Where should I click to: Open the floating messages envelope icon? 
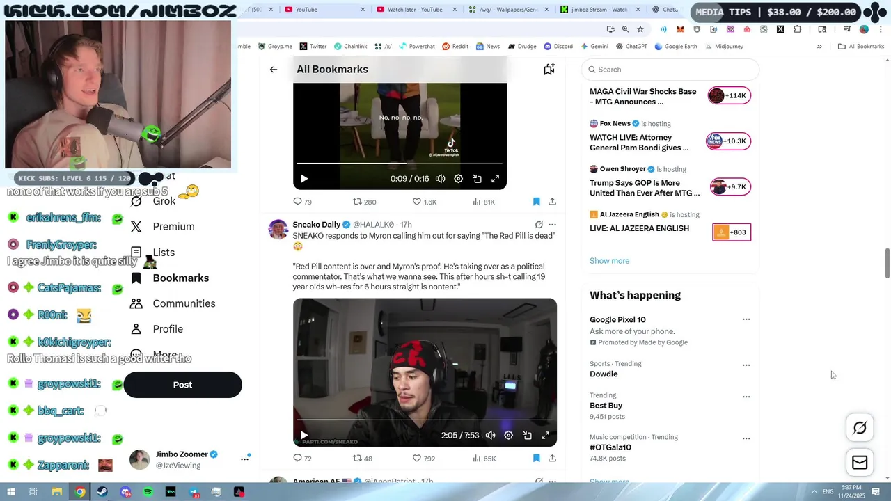[x=860, y=463]
